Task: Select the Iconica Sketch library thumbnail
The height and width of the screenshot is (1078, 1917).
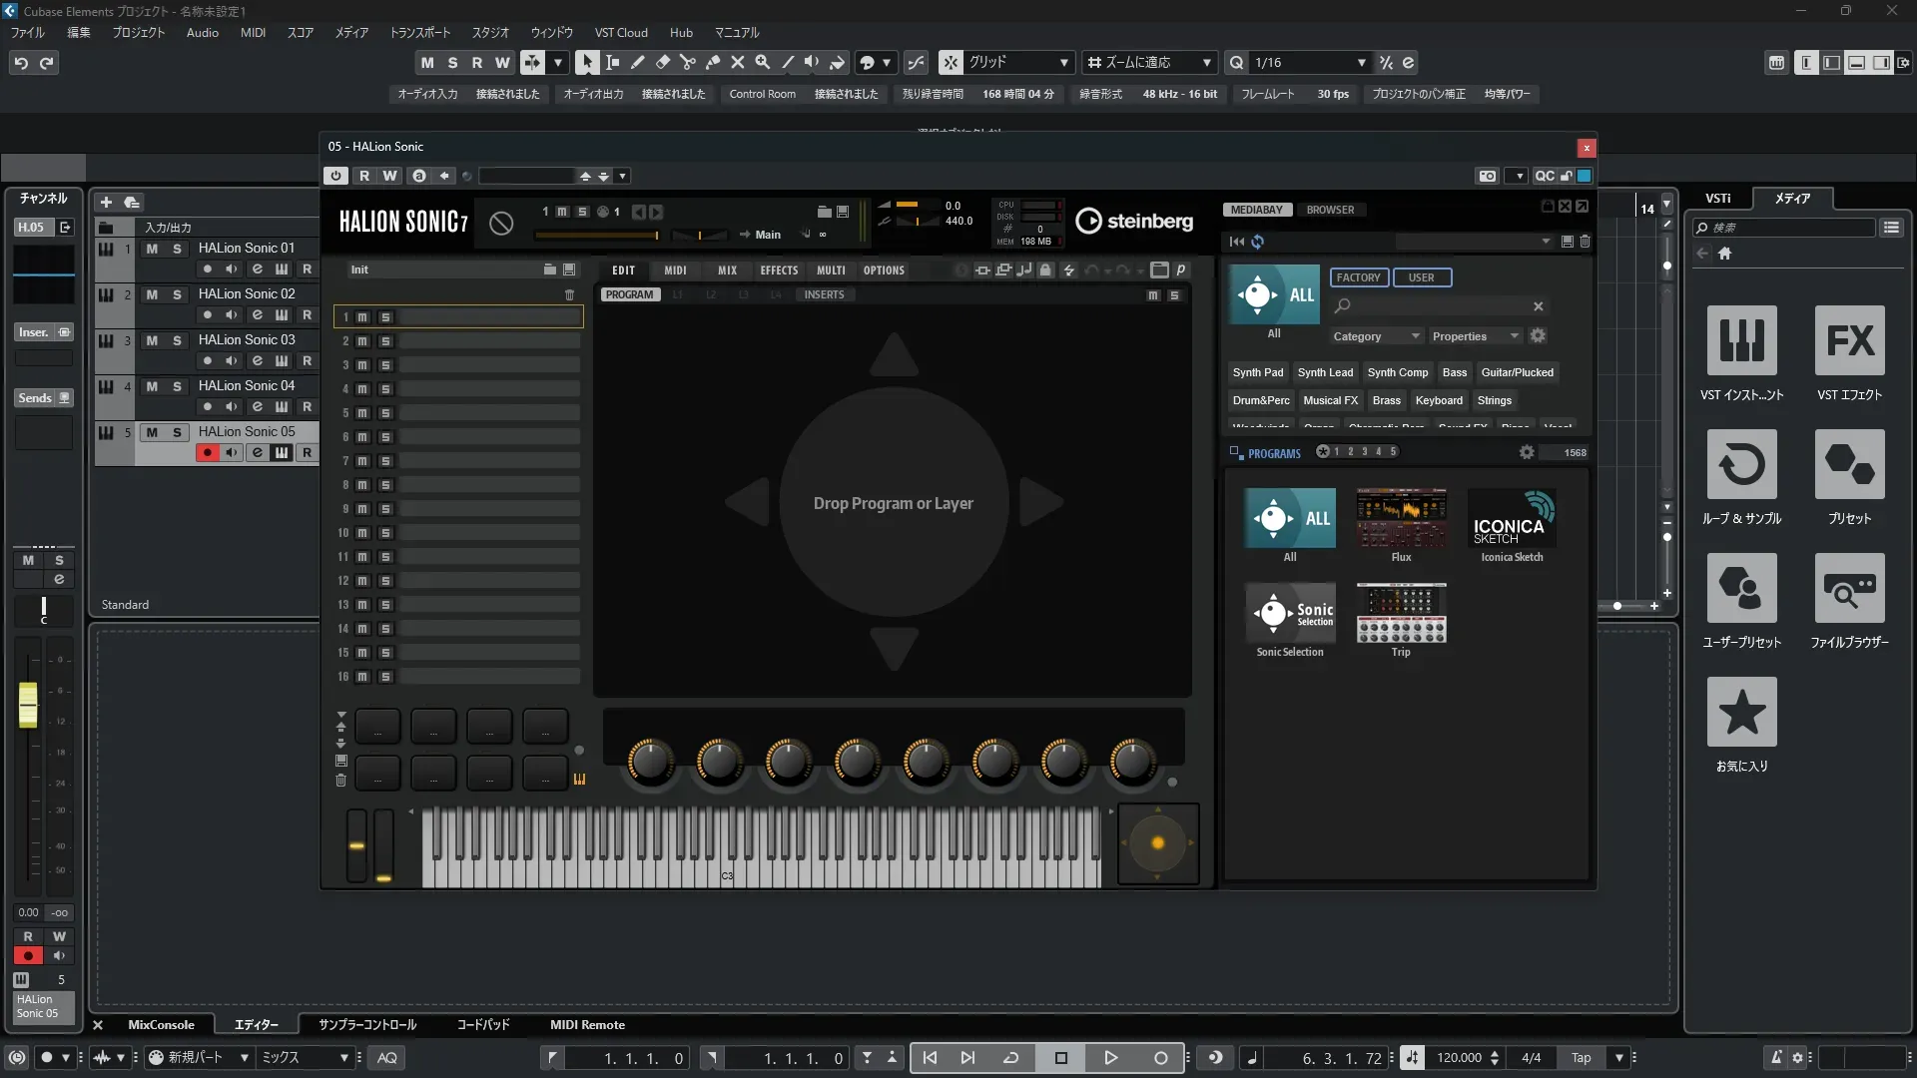Action: [x=1512, y=518]
